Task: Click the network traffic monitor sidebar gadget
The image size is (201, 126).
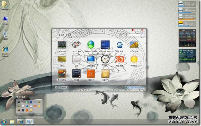Action: 187,55
